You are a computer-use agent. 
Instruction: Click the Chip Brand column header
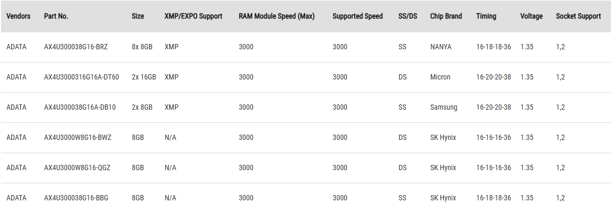click(446, 16)
